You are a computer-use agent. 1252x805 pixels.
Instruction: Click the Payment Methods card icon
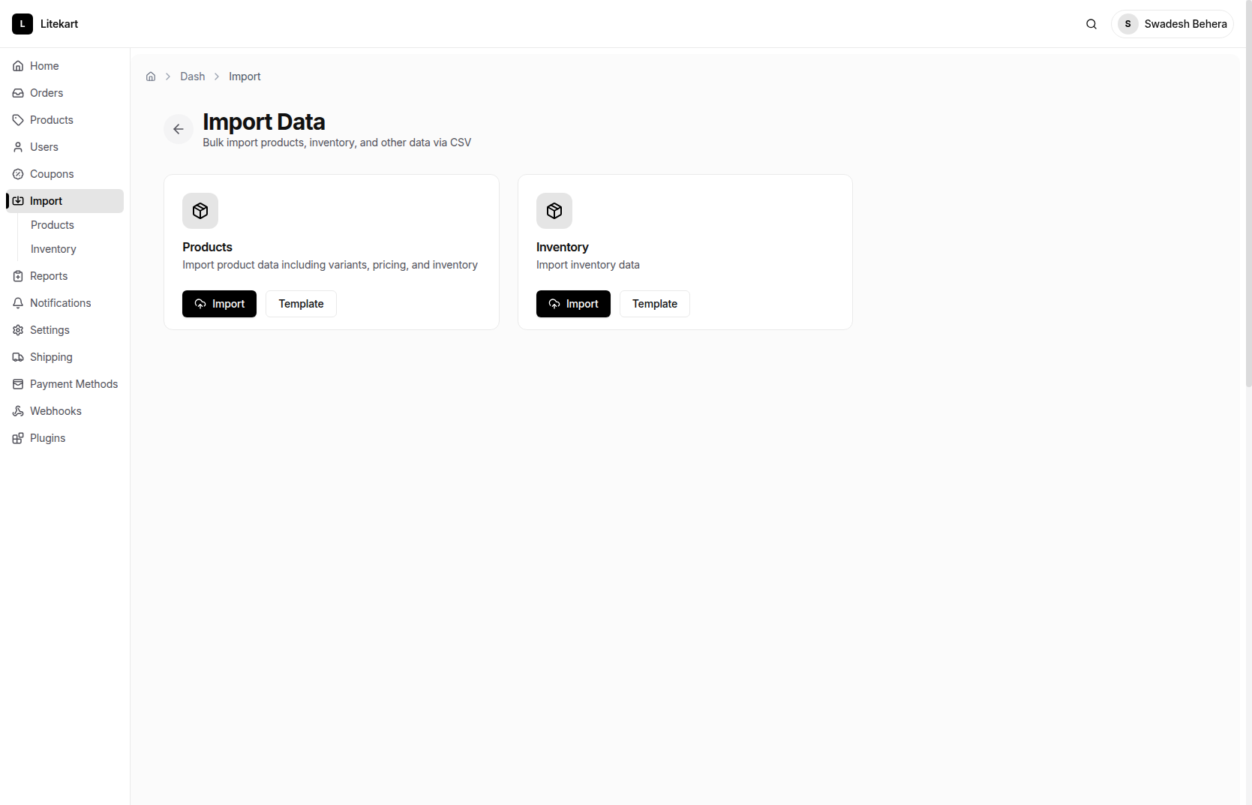click(18, 384)
